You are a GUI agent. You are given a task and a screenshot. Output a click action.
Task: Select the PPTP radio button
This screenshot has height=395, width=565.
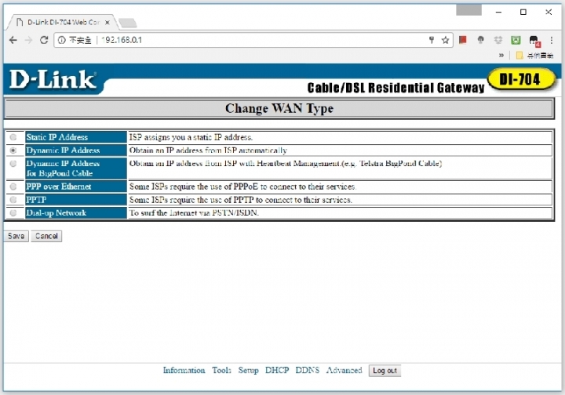click(13, 200)
